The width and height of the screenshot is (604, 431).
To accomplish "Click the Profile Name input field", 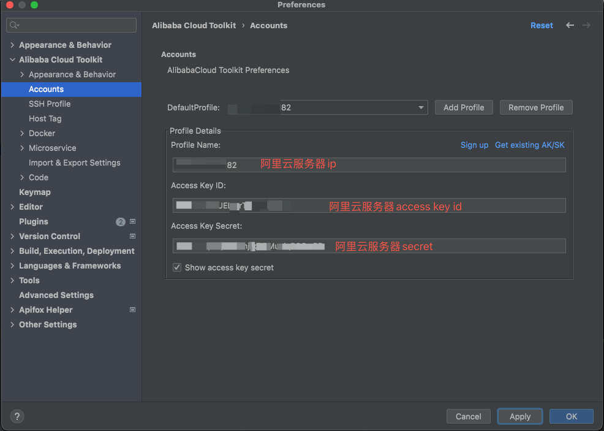I will 369,165.
